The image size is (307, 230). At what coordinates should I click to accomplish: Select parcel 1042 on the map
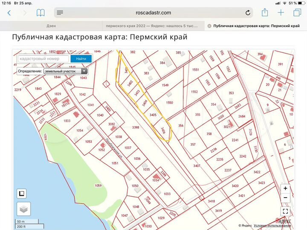tap(82, 95)
